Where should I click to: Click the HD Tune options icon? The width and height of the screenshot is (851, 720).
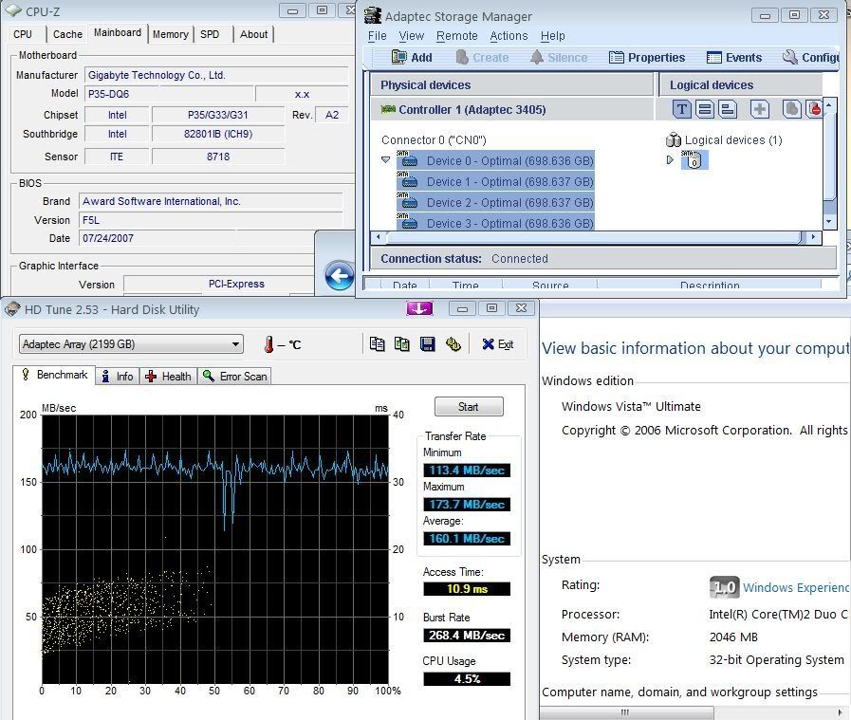tap(453, 344)
